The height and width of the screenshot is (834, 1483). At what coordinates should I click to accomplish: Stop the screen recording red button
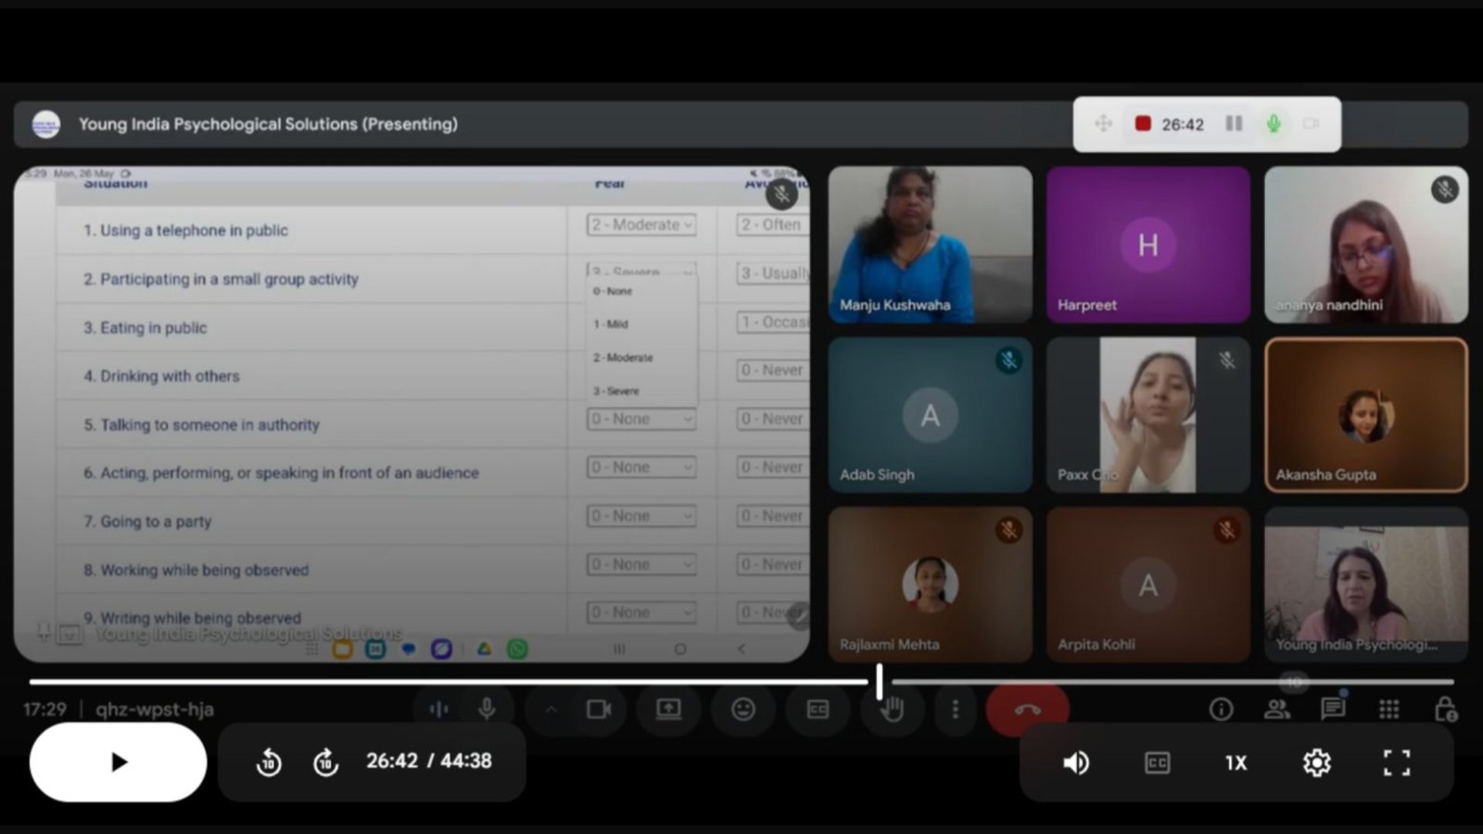(1143, 123)
